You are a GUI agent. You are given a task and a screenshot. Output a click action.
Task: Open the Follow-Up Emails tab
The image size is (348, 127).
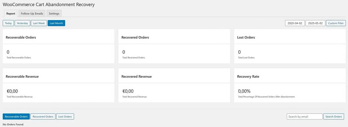(x=32, y=14)
